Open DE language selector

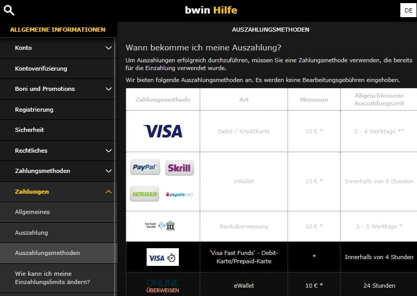[408, 10]
